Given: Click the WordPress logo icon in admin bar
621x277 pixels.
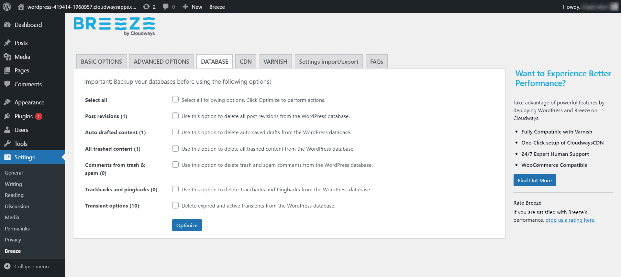Looking at the screenshot, I should 7,7.
